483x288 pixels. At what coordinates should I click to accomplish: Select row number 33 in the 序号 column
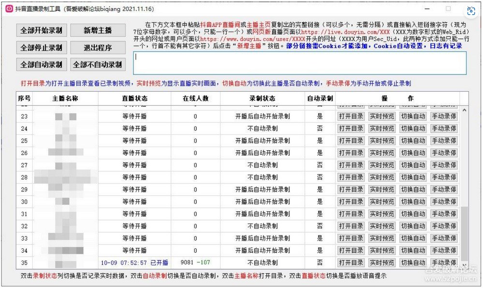24,238
